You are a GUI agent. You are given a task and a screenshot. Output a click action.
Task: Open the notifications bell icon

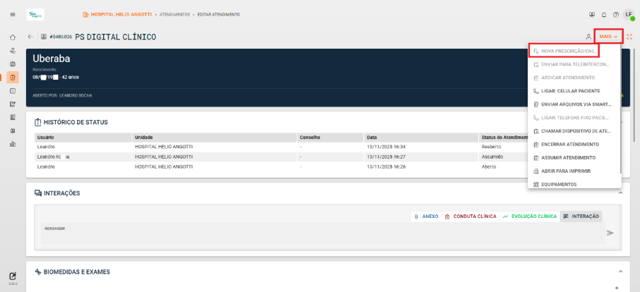tap(604, 15)
